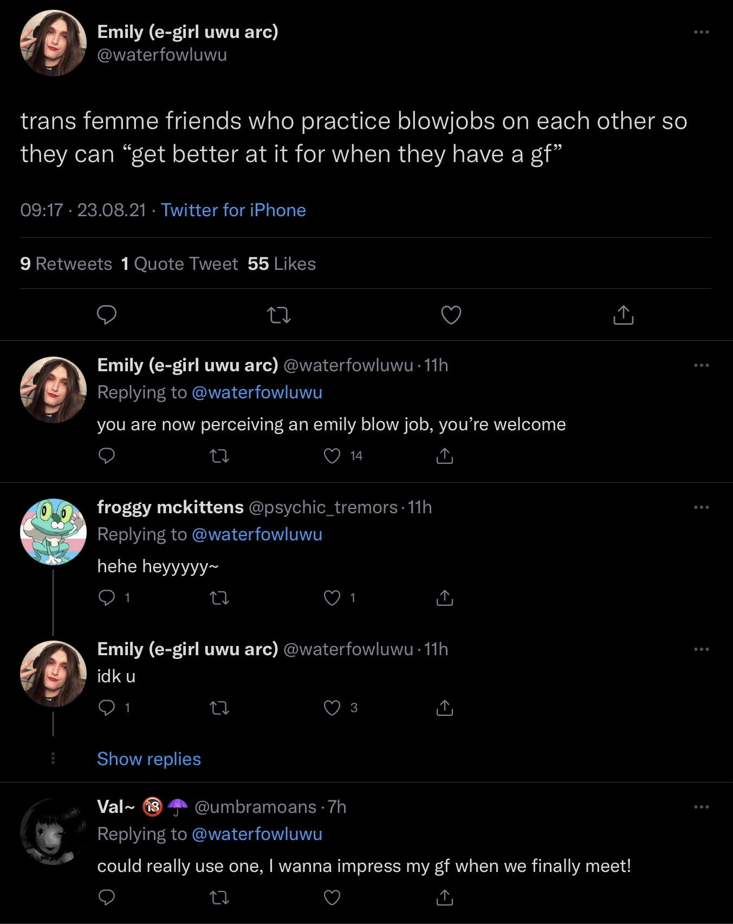Retweet the 'idk u' reply
733x924 pixels.
point(219,708)
